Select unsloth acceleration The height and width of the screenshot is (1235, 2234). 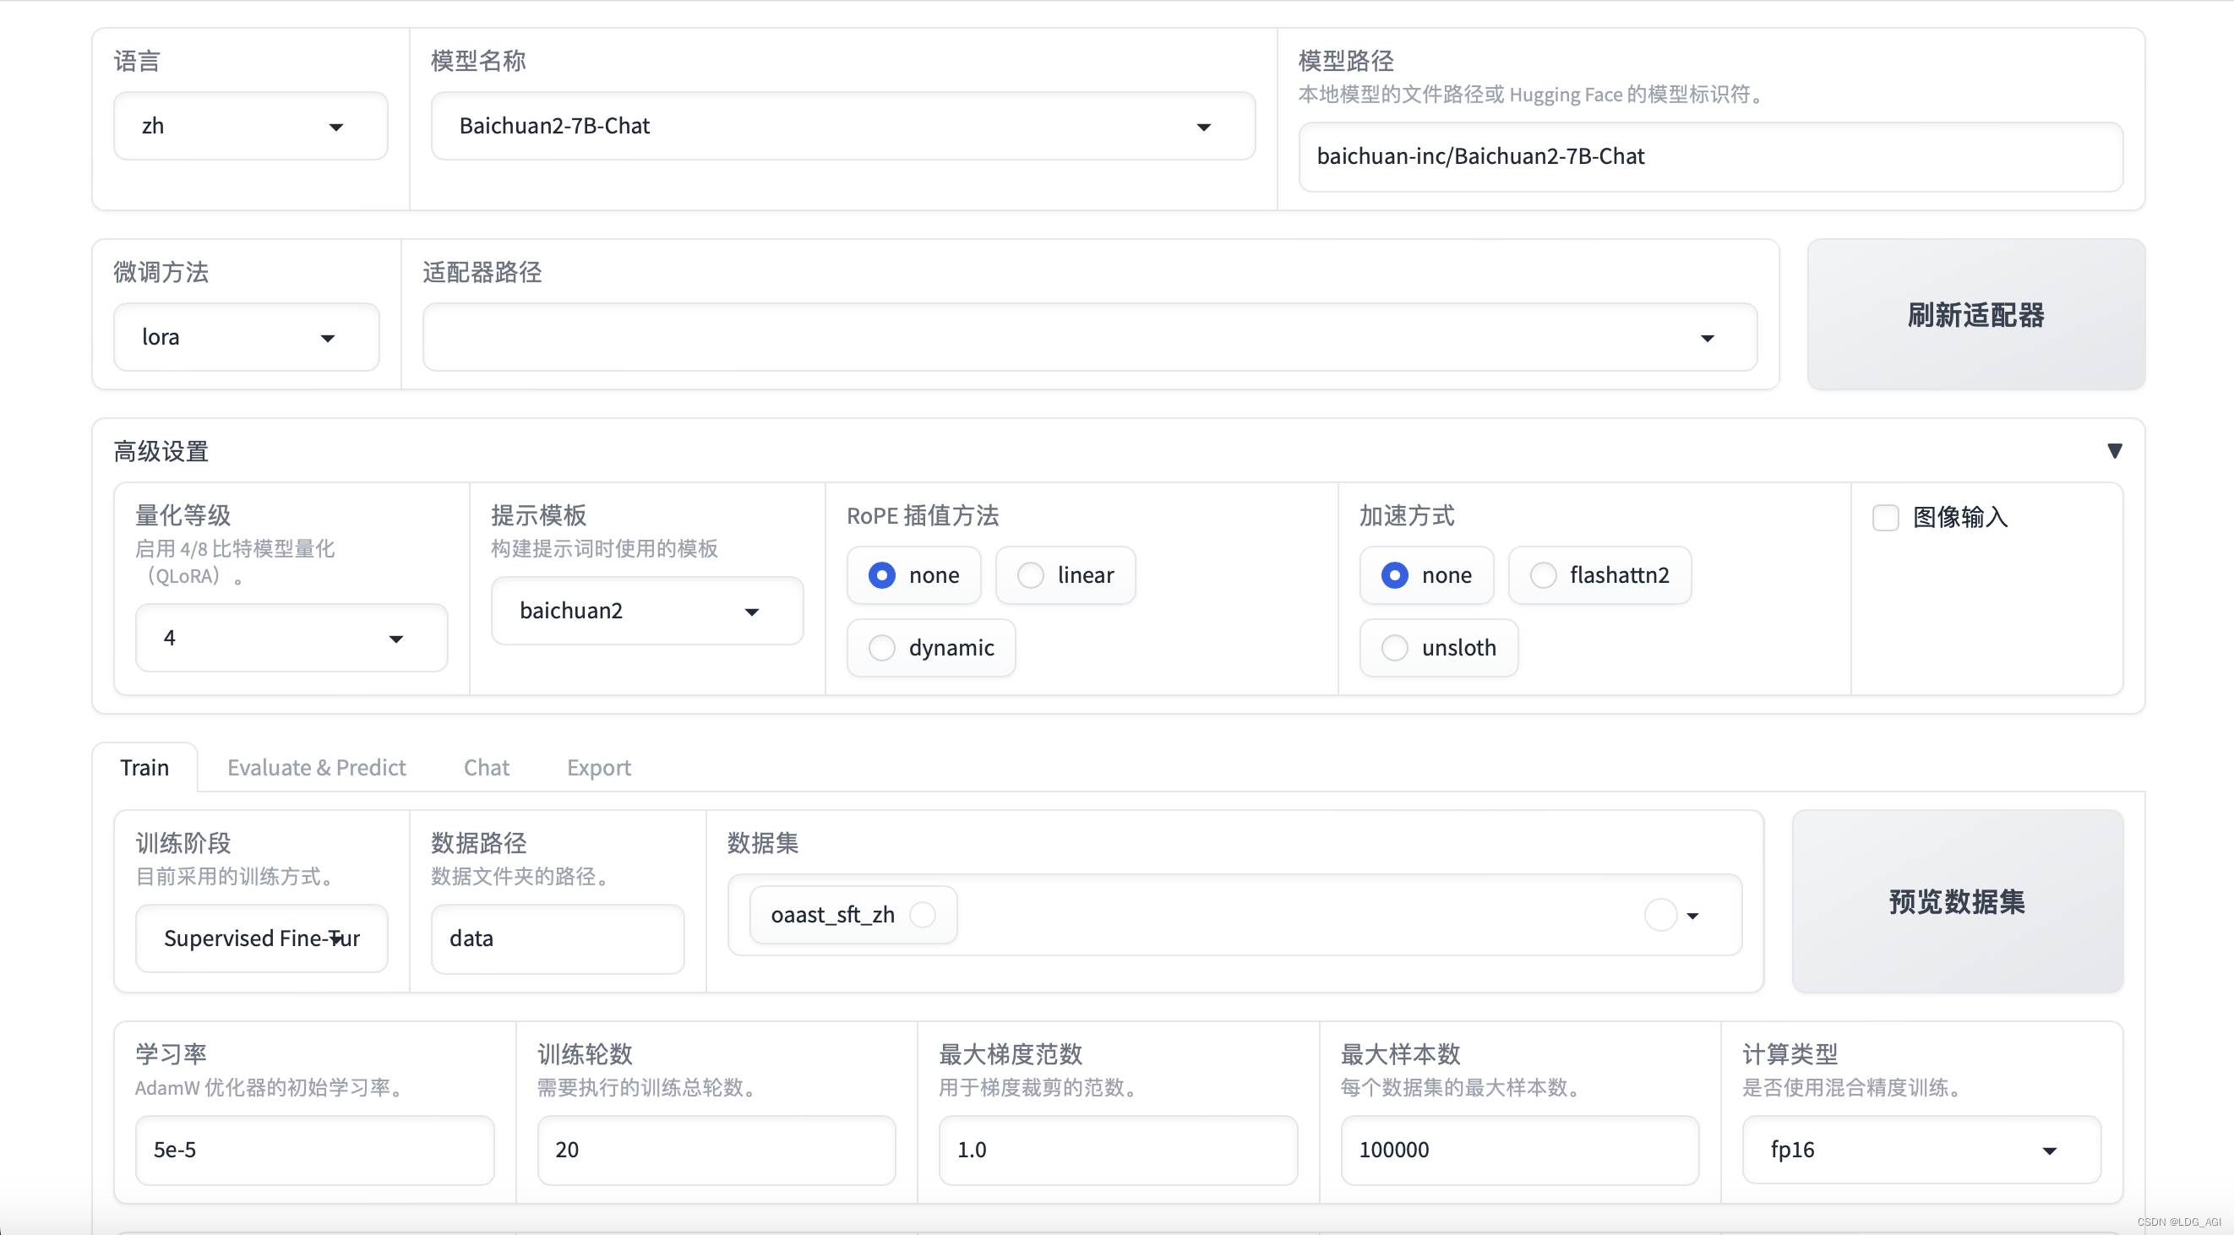[1439, 648]
